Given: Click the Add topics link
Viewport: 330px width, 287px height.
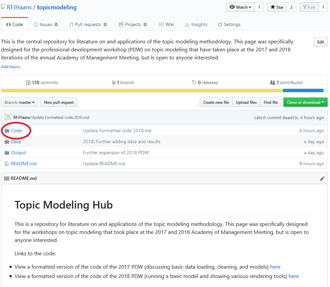Looking at the screenshot, I should (11, 67).
